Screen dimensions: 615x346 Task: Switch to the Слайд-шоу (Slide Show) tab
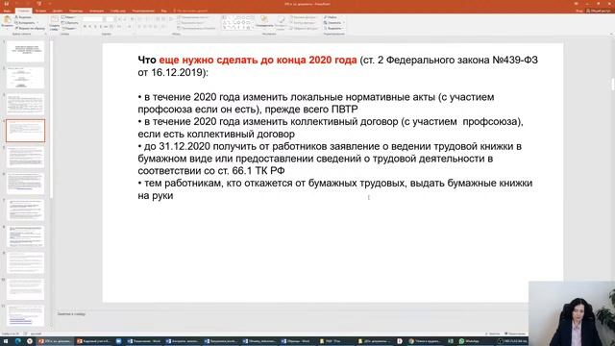pos(118,11)
